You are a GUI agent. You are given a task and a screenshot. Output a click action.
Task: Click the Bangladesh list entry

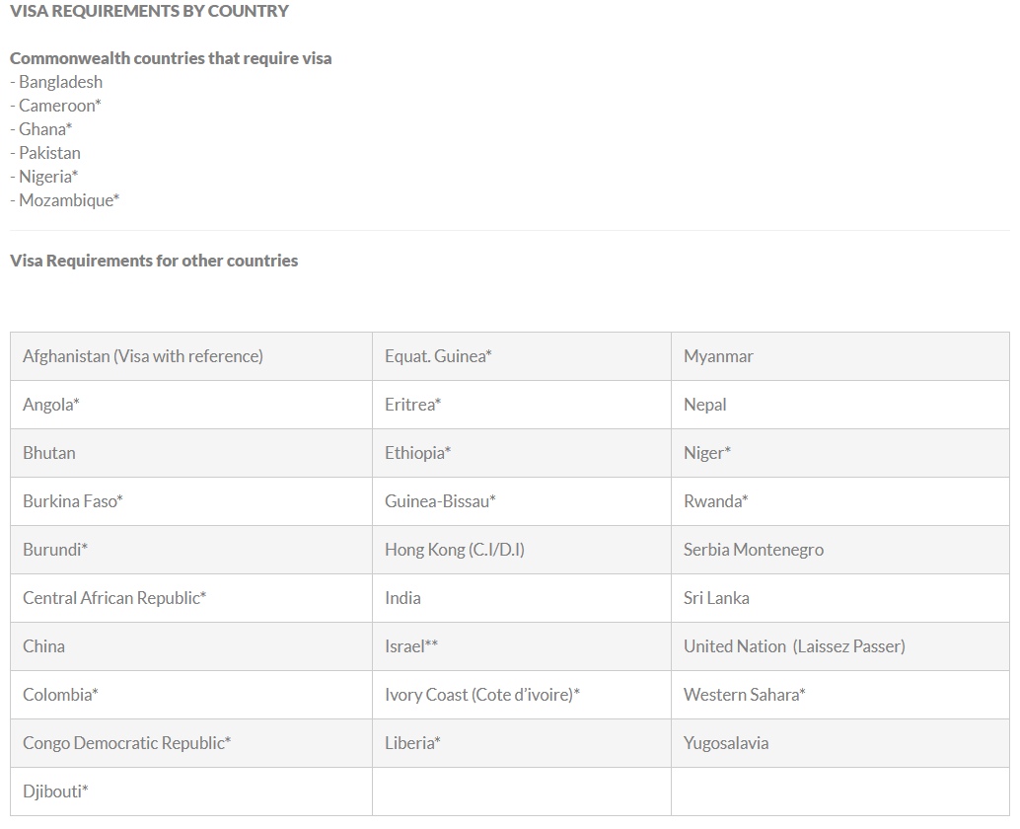pos(60,82)
